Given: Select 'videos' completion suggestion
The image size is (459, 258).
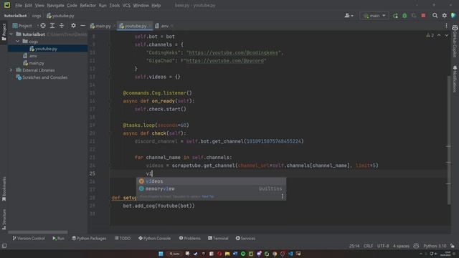Looking at the screenshot, I should coord(211,181).
